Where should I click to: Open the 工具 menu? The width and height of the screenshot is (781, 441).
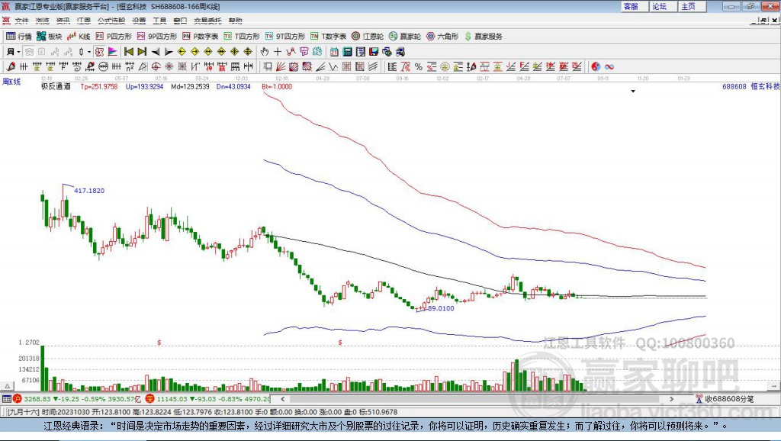click(x=159, y=21)
